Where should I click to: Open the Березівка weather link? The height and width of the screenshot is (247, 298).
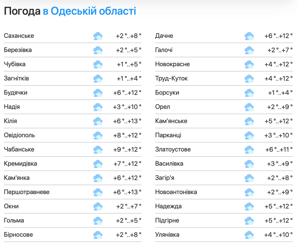tap(18, 50)
